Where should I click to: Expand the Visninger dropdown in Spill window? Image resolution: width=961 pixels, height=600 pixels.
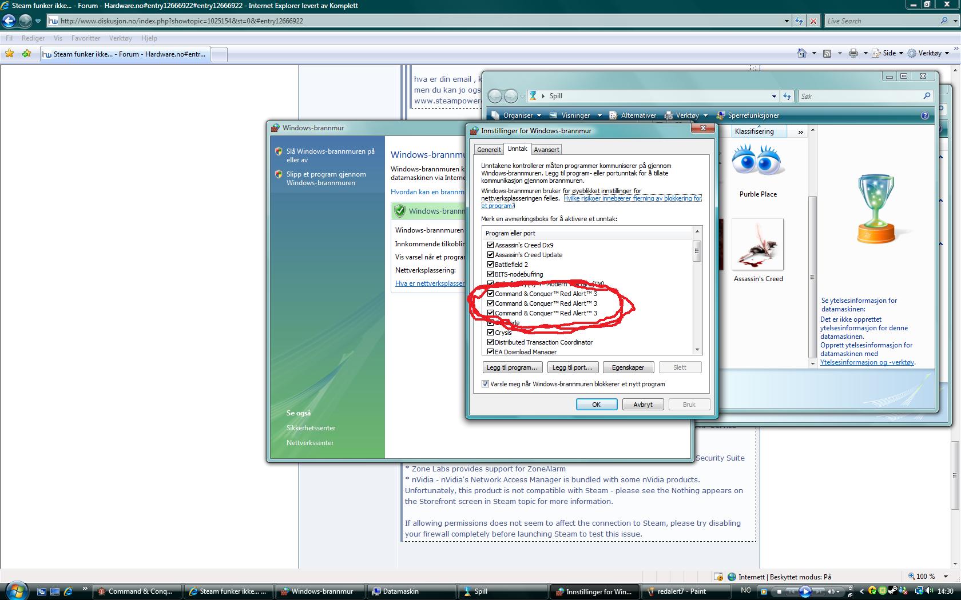pos(599,115)
